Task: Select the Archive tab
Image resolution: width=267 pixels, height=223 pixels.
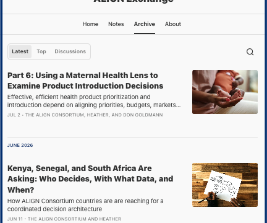Action: click(x=145, y=24)
